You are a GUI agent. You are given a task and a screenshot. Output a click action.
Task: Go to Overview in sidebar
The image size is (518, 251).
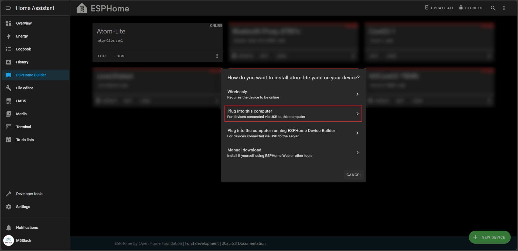[35, 23]
